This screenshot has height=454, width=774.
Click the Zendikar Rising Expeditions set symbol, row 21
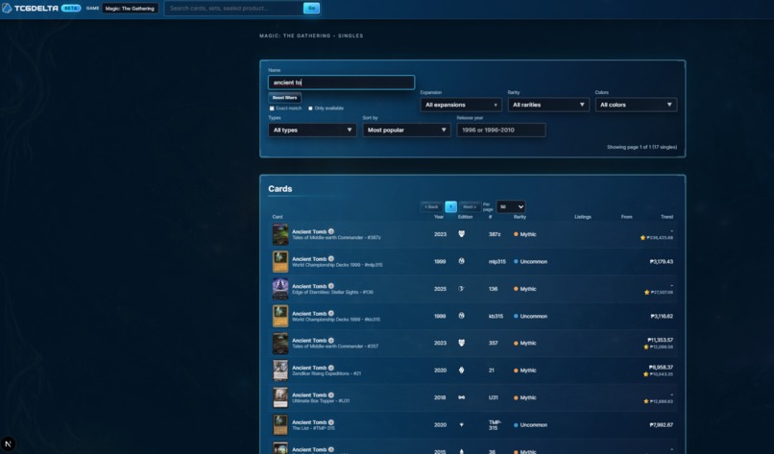(462, 370)
